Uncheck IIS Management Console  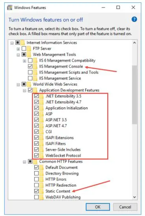click(x=30, y=66)
